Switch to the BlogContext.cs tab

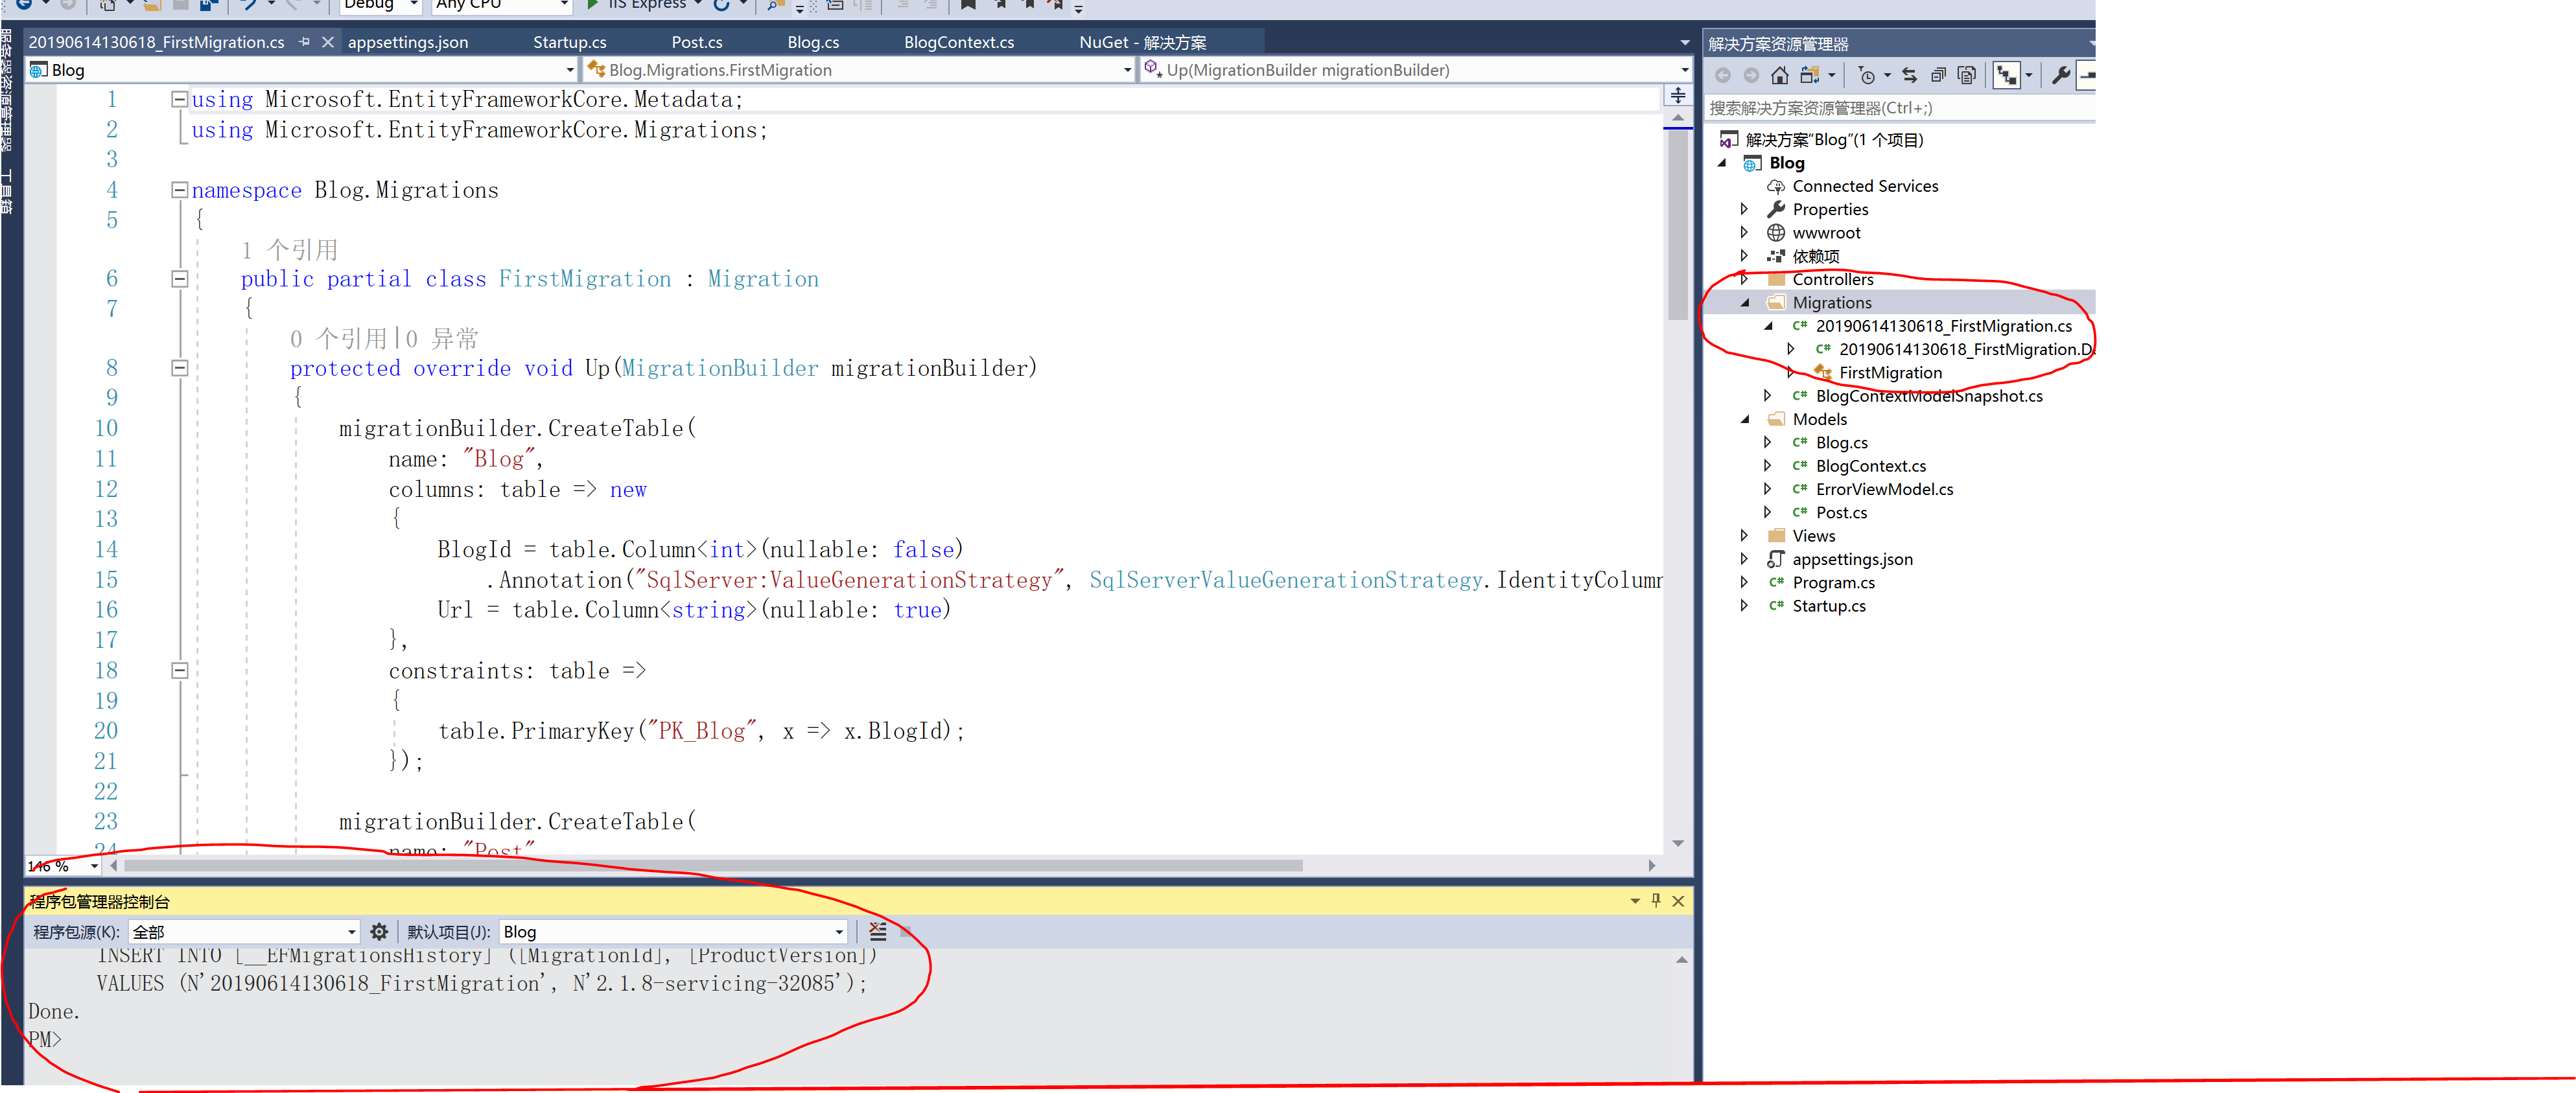point(958,42)
